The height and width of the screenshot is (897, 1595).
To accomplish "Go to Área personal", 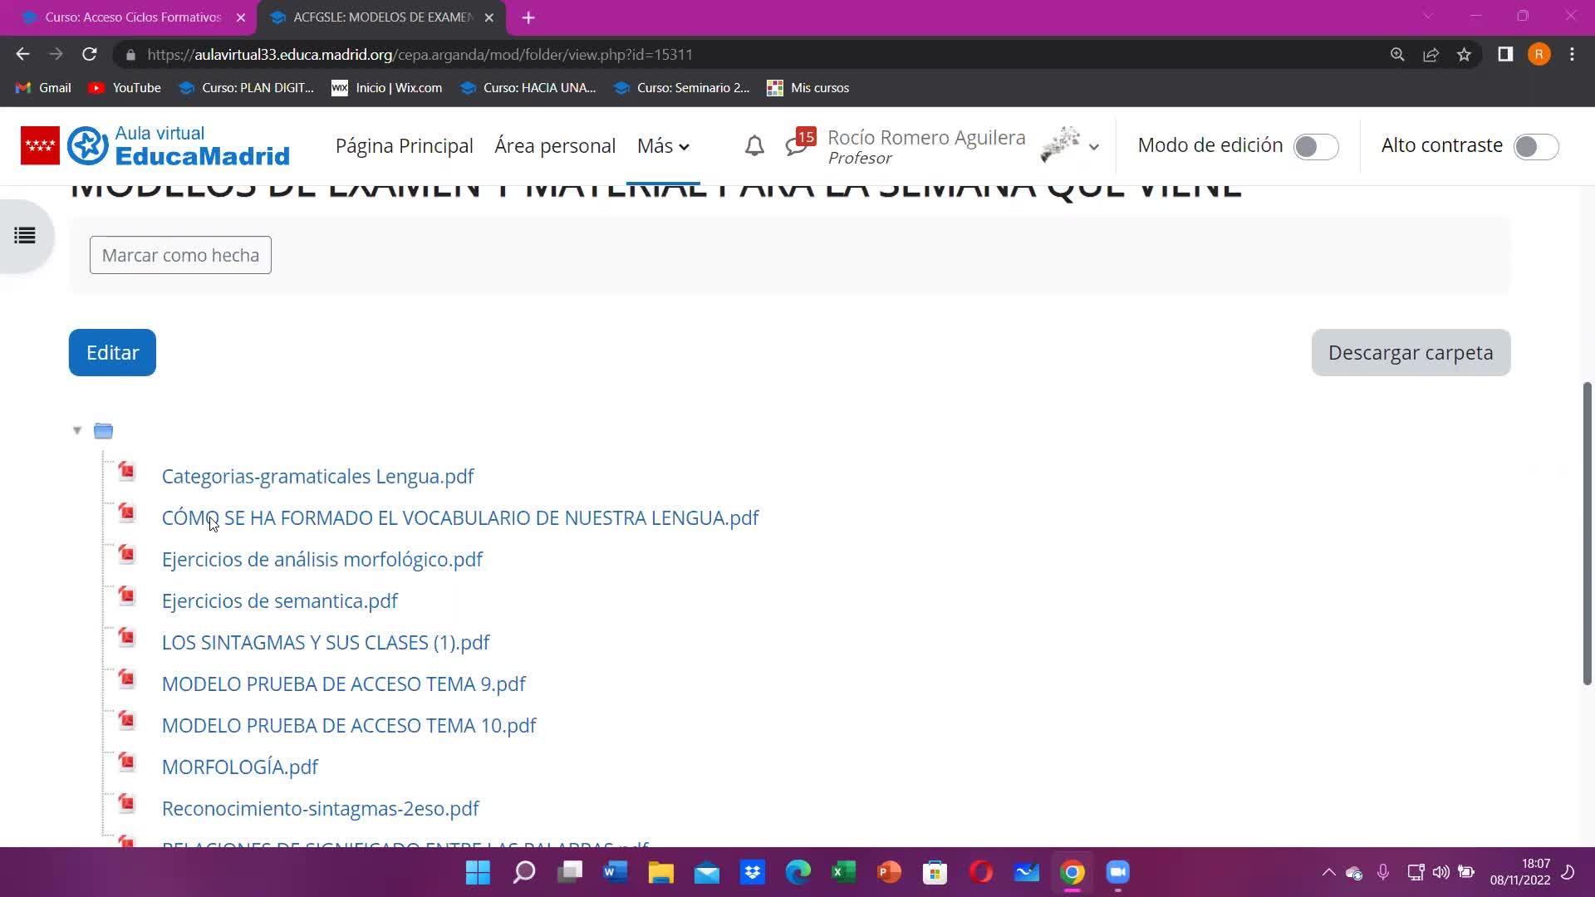I will pos(555,146).
